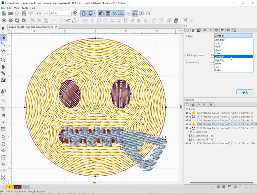This screenshot has width=257, height=194.
Task: Open the gear settings tab in properties
Action: click(216, 30)
